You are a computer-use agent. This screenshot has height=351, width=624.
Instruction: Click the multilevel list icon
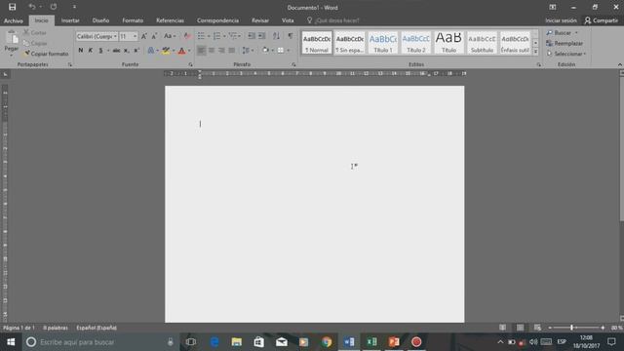[x=233, y=36]
